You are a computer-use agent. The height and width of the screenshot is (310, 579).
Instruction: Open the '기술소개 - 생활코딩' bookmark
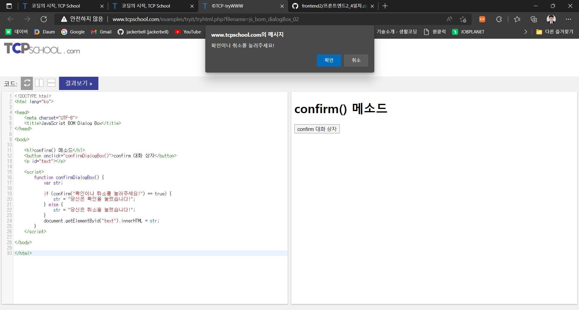click(397, 32)
